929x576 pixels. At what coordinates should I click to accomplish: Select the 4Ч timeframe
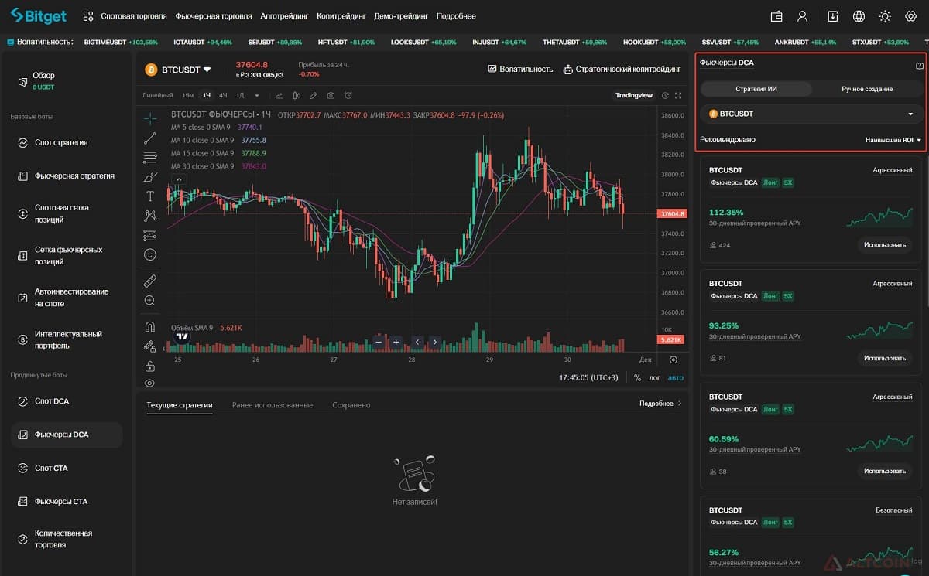click(223, 95)
